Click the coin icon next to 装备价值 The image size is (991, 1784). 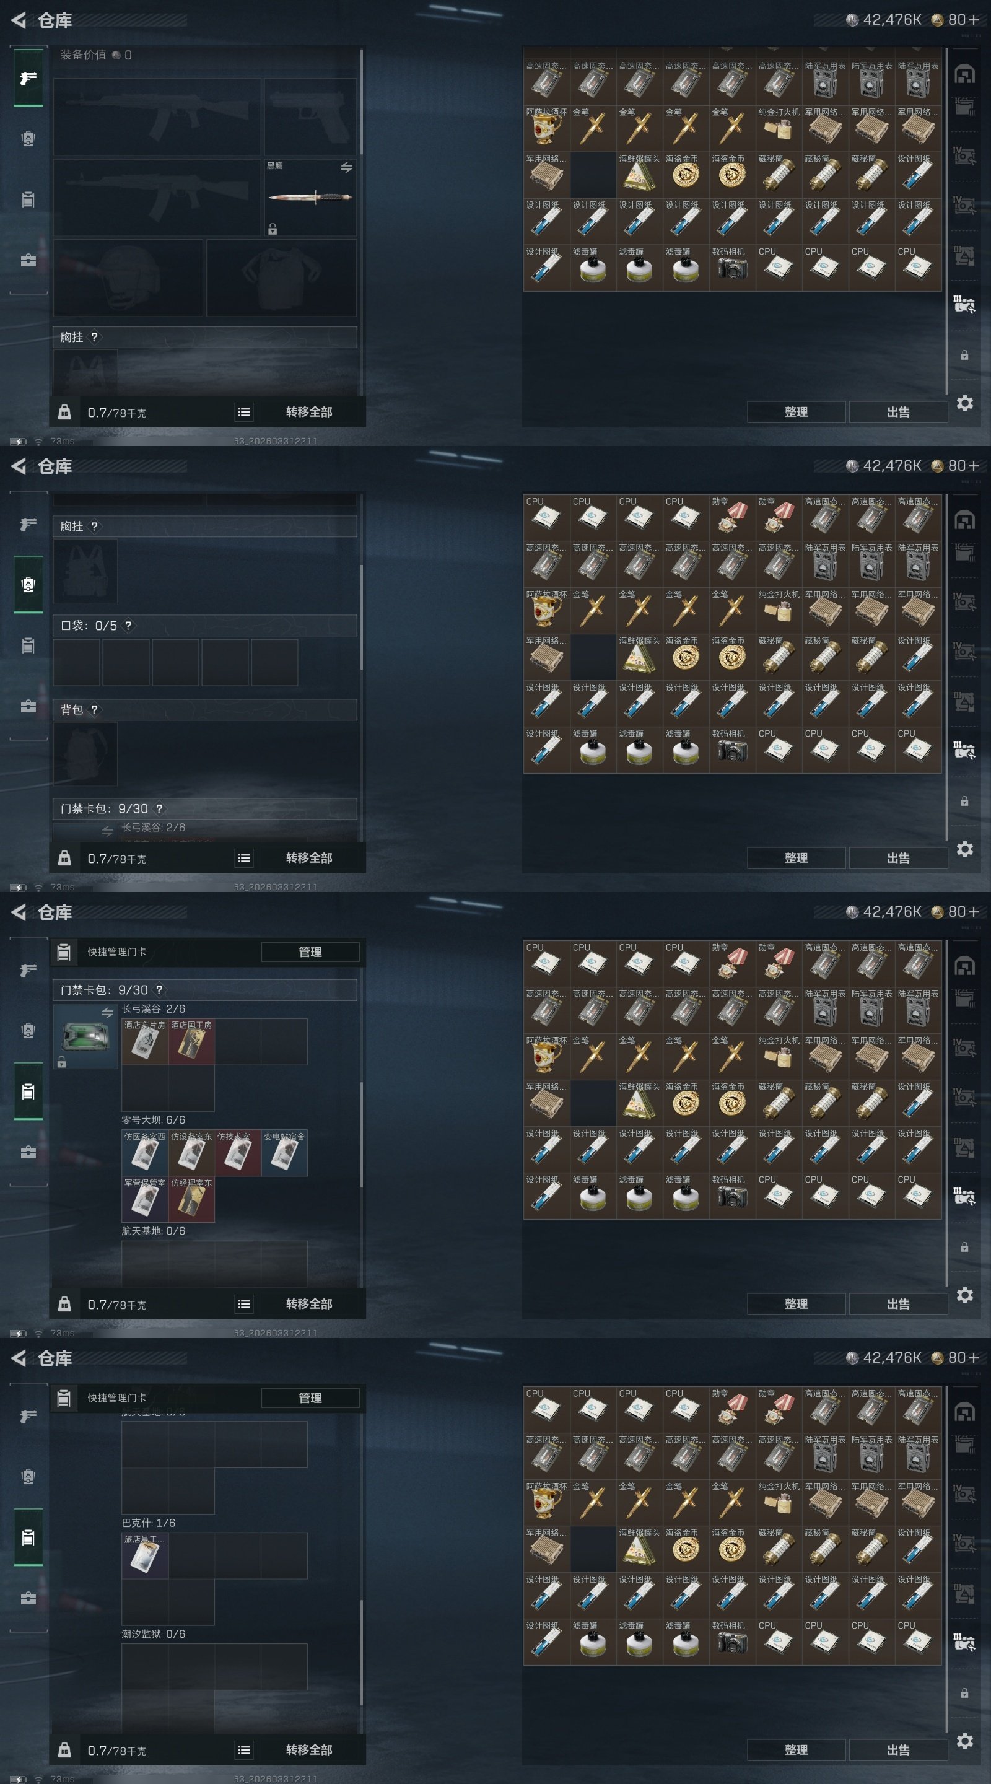pos(116,55)
